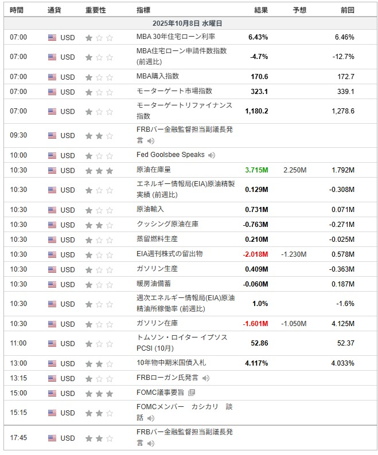Viewport: 378px width, 455px height.
Task: Open MBA 30年住宅ローン利率 event
Action: click(176, 37)
